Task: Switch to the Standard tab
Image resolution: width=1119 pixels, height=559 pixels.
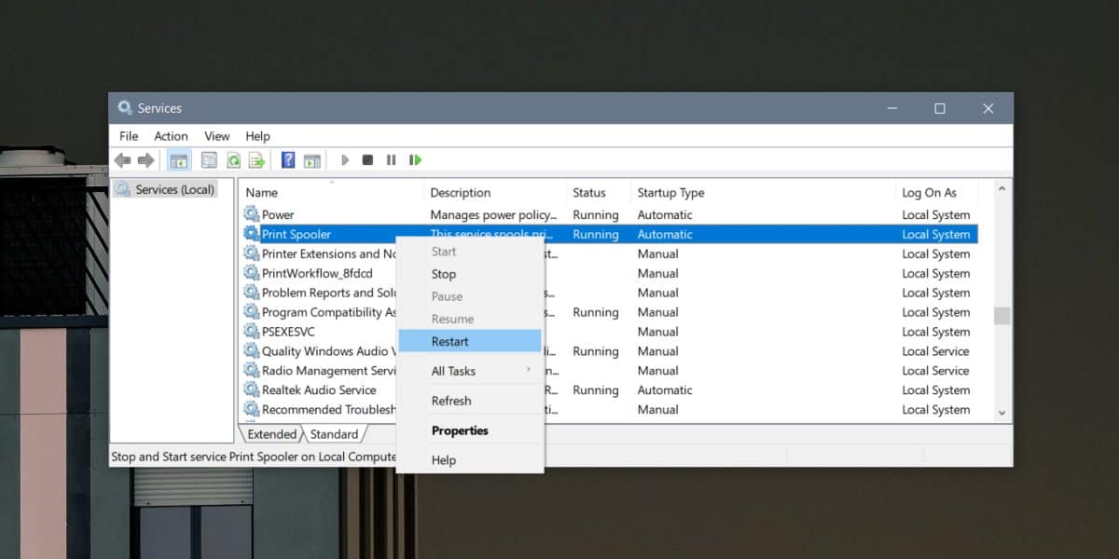Action: click(334, 433)
